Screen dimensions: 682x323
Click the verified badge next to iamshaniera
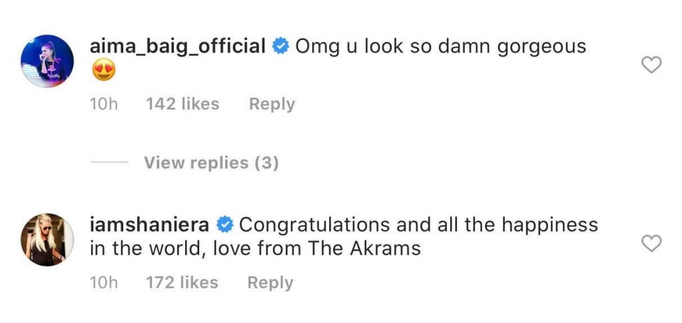pos(225,225)
